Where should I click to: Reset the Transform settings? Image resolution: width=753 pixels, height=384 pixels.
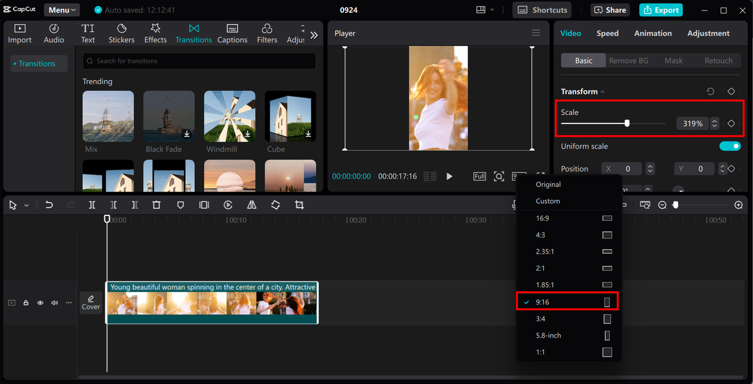coord(711,92)
